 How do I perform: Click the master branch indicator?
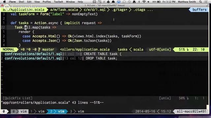click(48, 49)
